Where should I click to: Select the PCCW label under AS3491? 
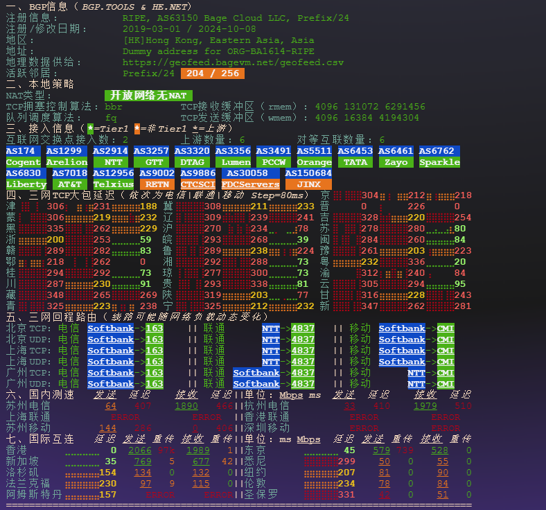[x=274, y=162]
